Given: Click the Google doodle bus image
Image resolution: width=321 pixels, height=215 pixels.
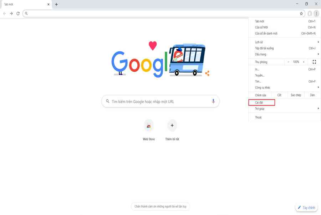Looking at the screenshot, I should (x=187, y=60).
